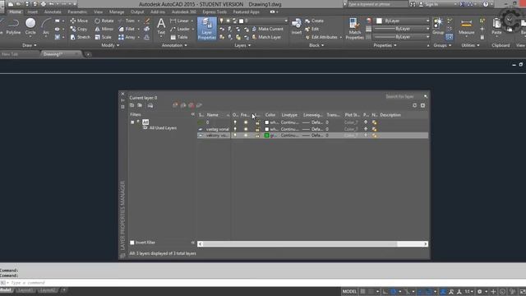The image size is (526, 296).
Task: Select the Arc draw tool
Action: click(x=46, y=27)
